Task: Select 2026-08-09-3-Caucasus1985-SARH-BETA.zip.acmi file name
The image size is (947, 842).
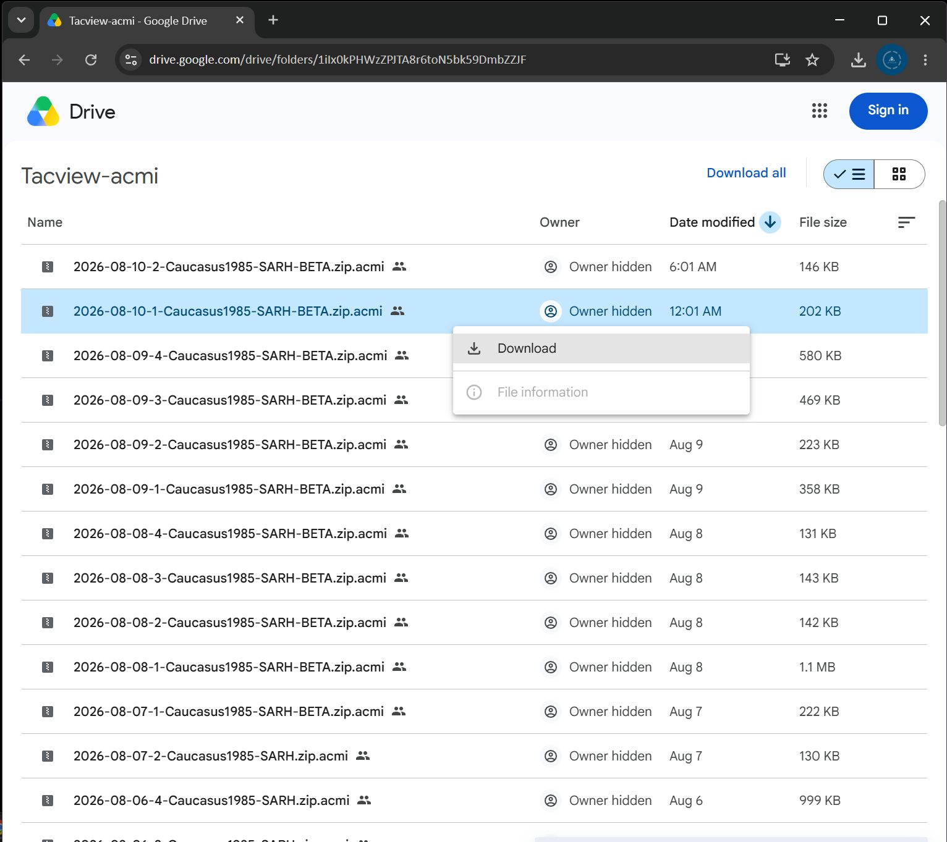Action: pos(230,400)
